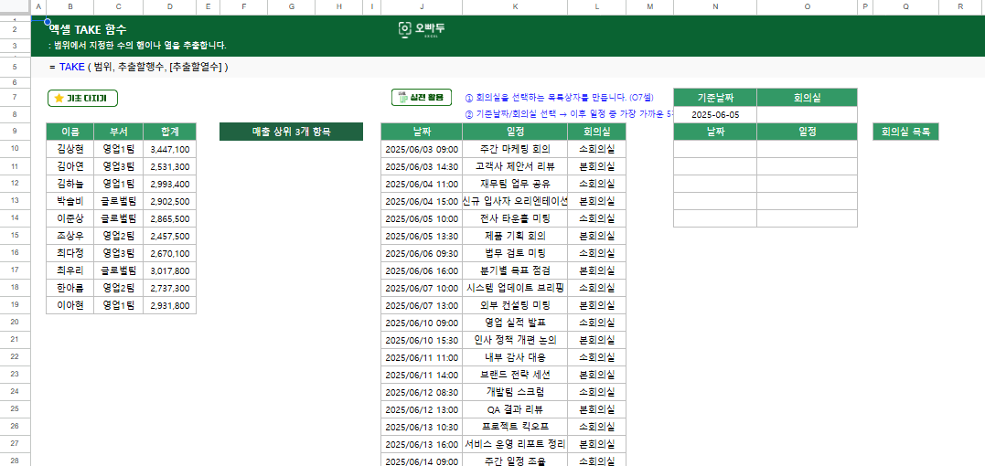
Task: Select the date 2025/06/03 09:00
Action: point(422,149)
